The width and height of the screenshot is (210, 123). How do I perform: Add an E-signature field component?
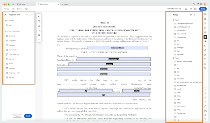click(x=13, y=73)
